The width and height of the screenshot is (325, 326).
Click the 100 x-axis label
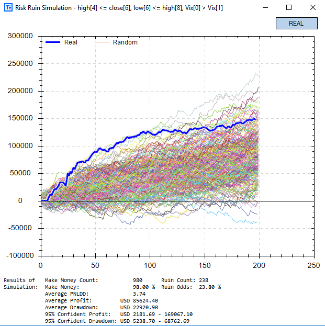pyautogui.click(x=150, y=266)
